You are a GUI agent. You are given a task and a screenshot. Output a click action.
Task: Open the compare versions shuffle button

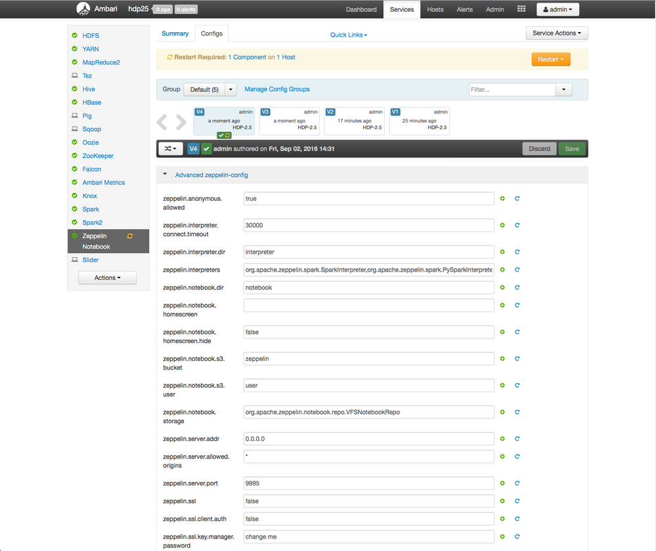click(170, 148)
